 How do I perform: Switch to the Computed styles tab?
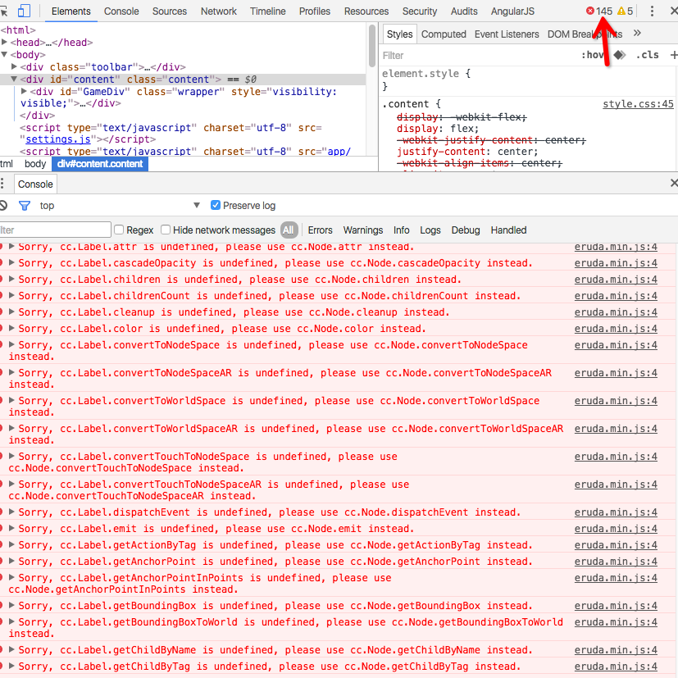[444, 34]
